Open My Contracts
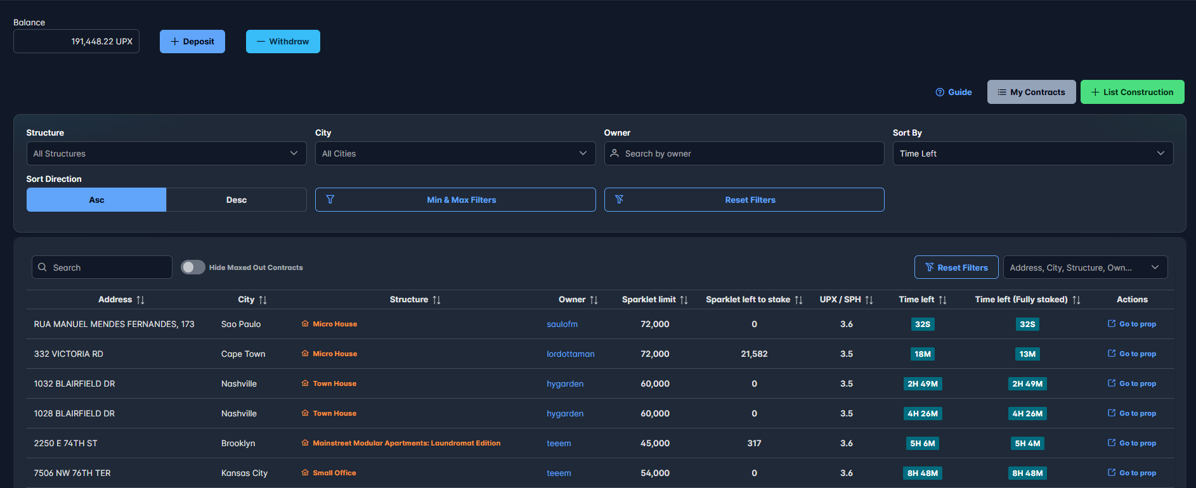The height and width of the screenshot is (488, 1196). pyautogui.click(x=1031, y=92)
